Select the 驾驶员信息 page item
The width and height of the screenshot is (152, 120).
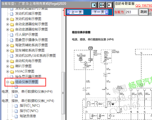pyautogui.click(x=28, y=116)
